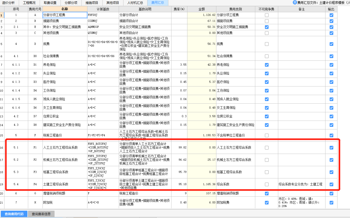Image resolution: width=350 pixels, height=218 pixels.
Task: Uncheck 输出 checkbox for 其他项目费 row
Action: pyautogui.click(x=331, y=33)
